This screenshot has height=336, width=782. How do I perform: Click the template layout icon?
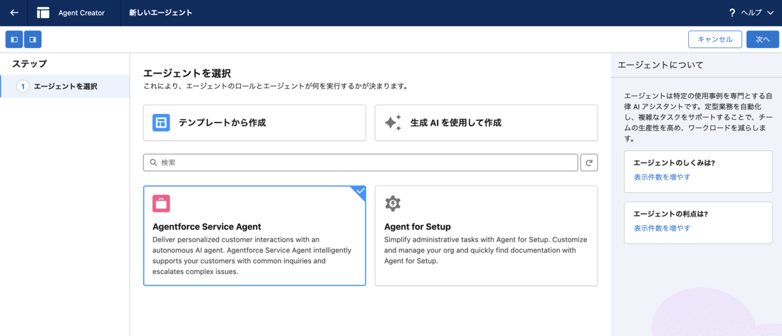pyautogui.click(x=161, y=122)
